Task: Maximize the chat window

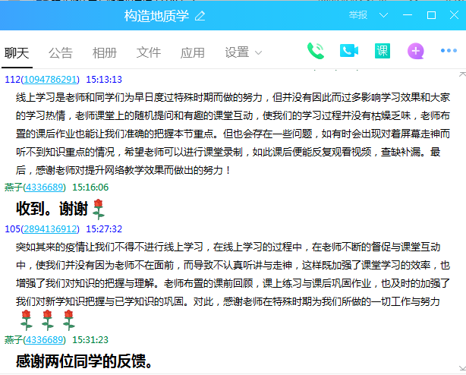Action: 431,15
